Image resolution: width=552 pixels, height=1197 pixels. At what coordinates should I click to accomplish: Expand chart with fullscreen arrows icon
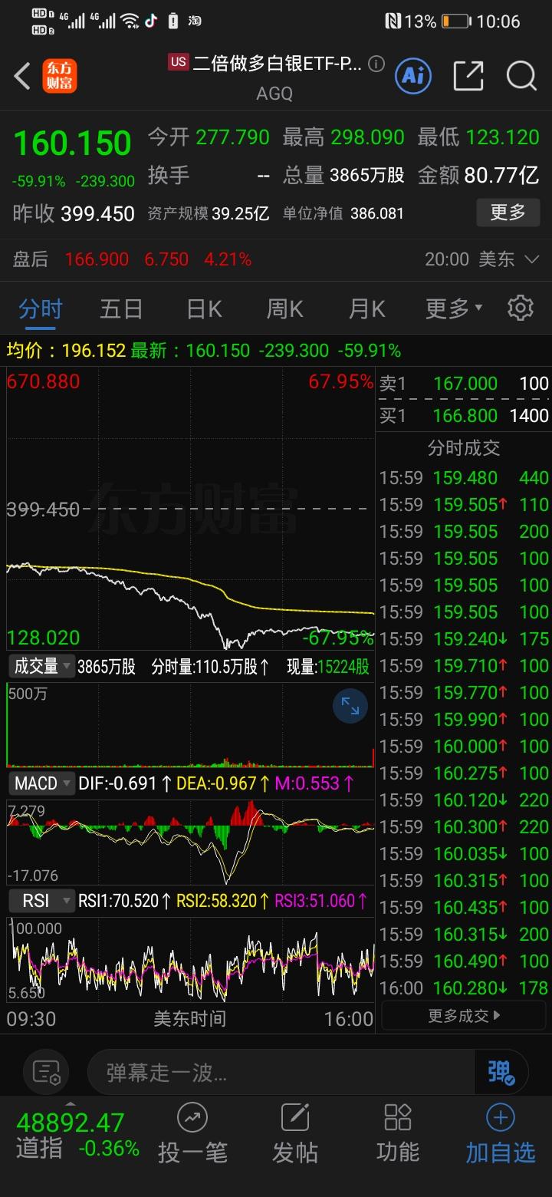[350, 706]
